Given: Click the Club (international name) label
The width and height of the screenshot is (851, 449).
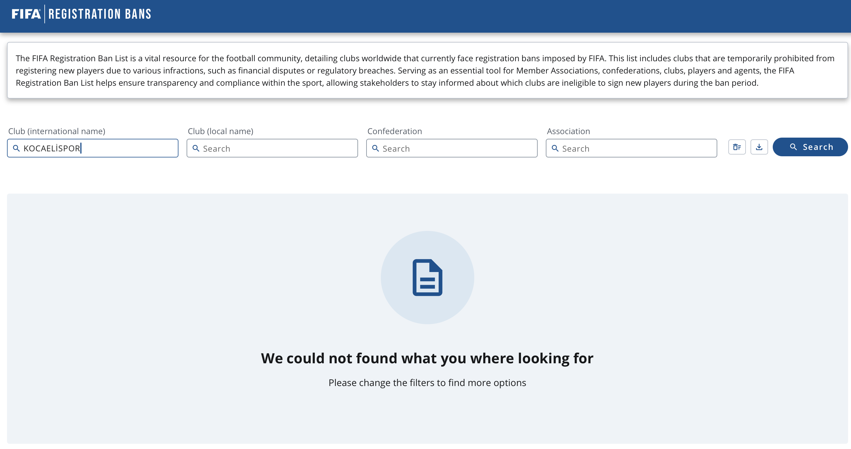Looking at the screenshot, I should tap(57, 131).
